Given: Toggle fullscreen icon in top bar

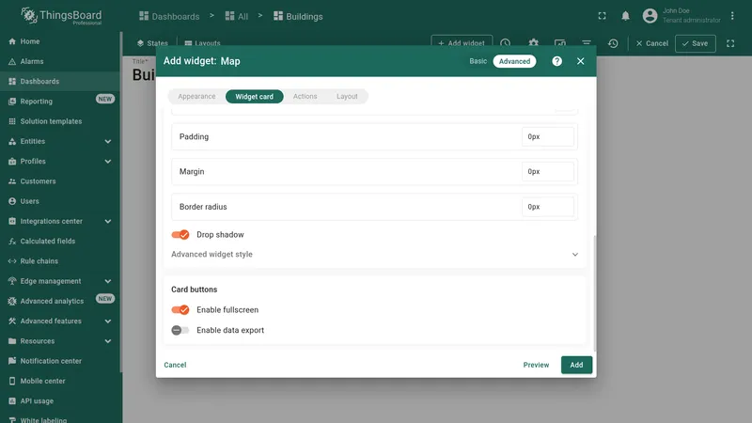Looking at the screenshot, I should click(x=602, y=16).
